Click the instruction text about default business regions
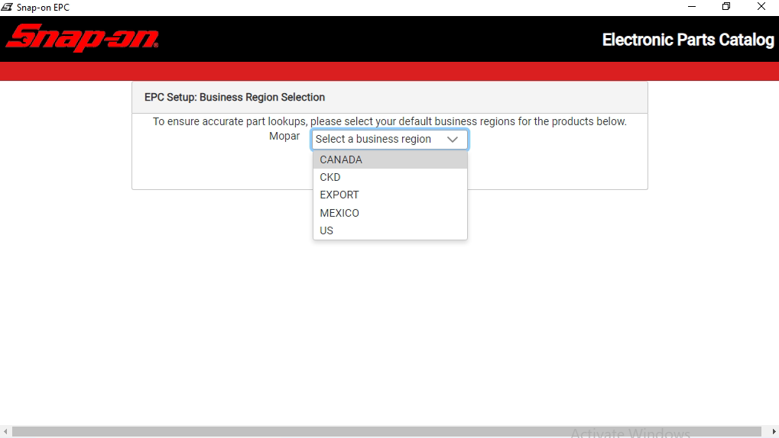This screenshot has width=779, height=438. [390, 121]
